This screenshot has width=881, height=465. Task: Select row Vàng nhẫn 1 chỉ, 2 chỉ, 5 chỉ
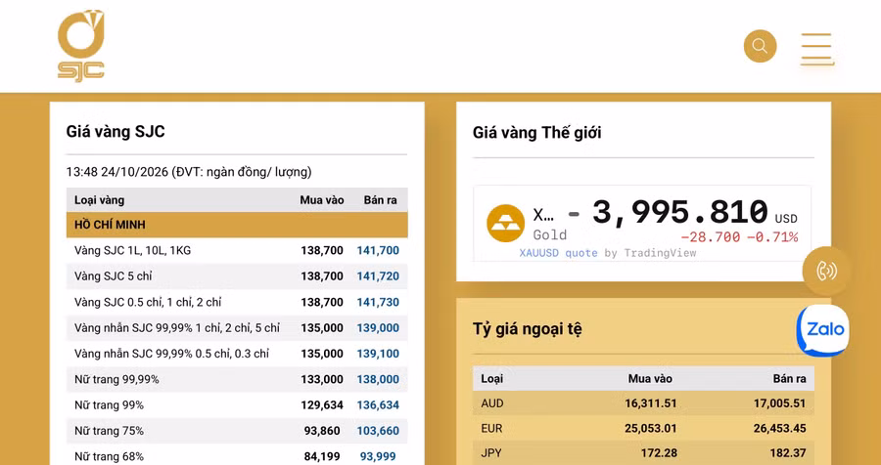point(237,328)
